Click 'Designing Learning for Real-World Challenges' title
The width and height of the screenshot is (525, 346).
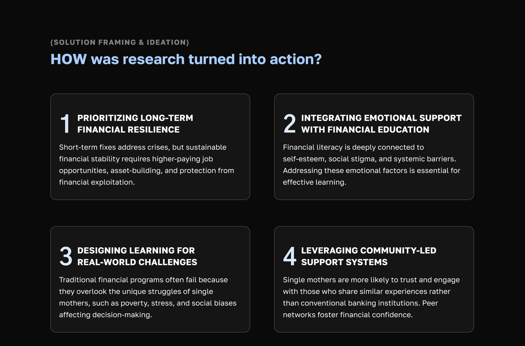pyautogui.click(x=137, y=256)
